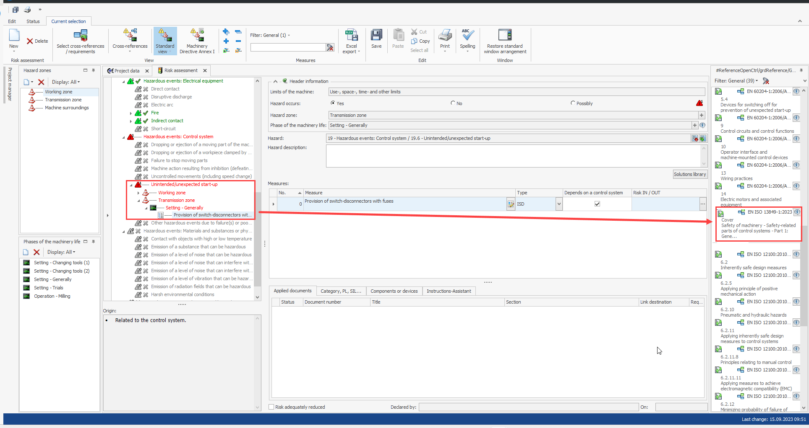
Task: Click the Excel export icon
Action: (351, 36)
